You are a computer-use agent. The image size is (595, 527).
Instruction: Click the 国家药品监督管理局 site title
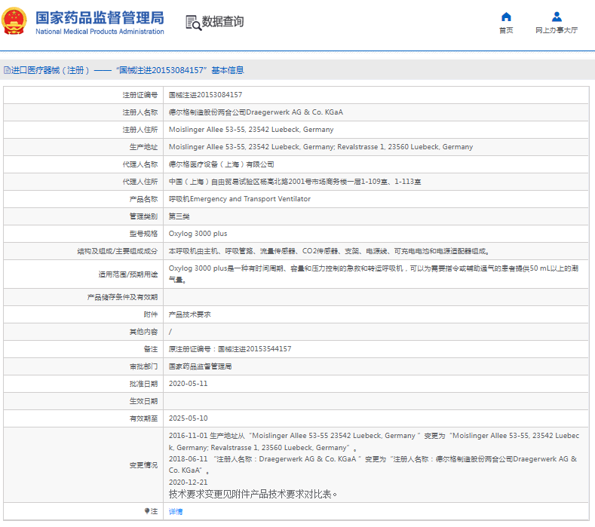pyautogui.click(x=99, y=16)
